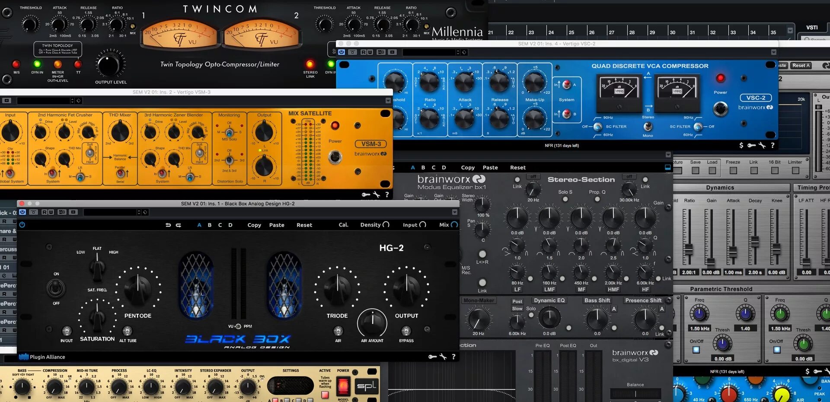Click the HG-2 plugin power icon

tap(22, 225)
